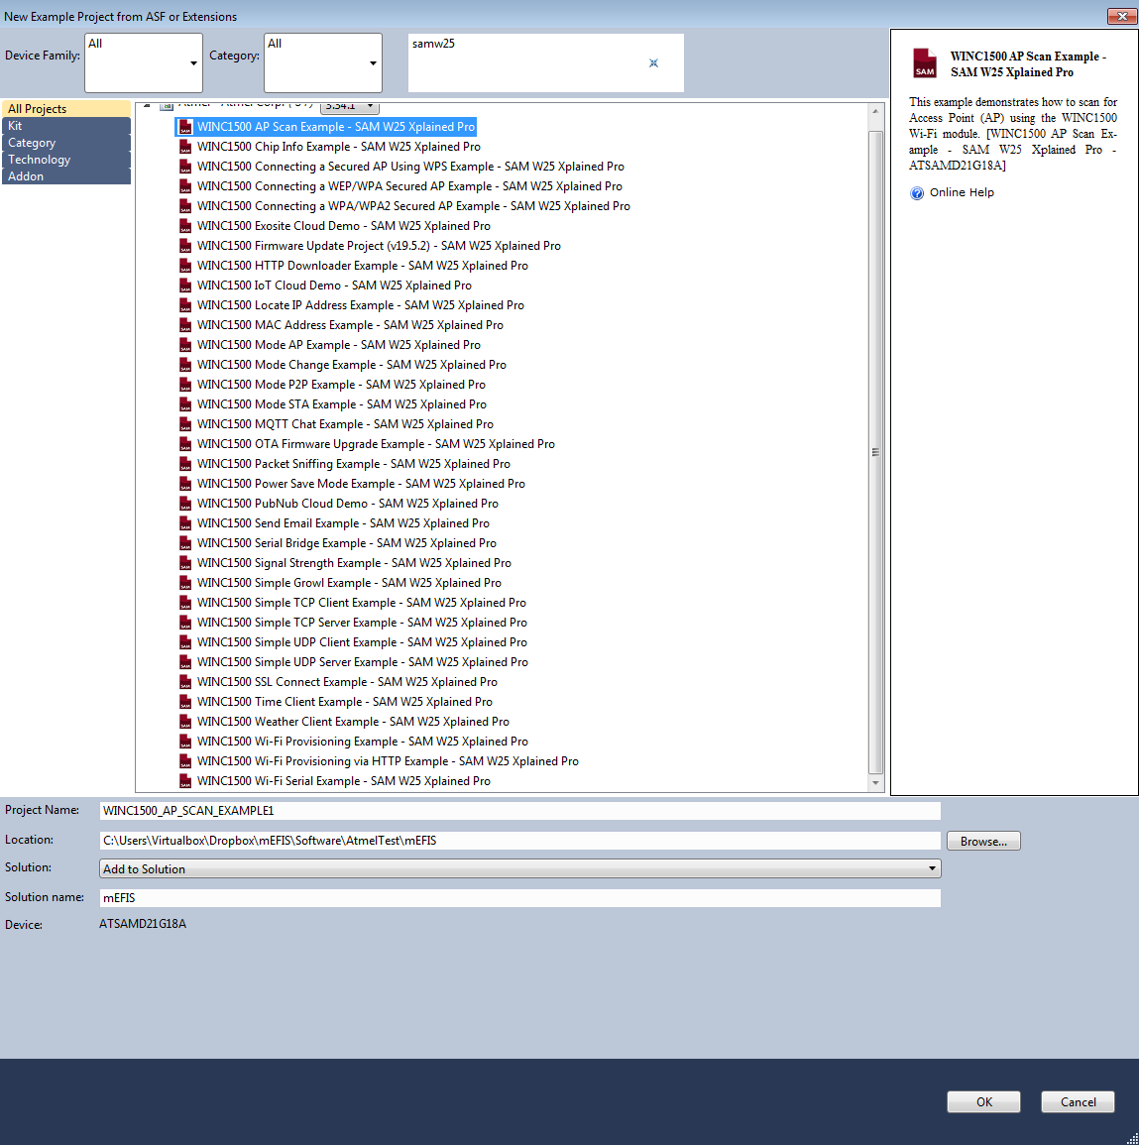Confirm with the OK button

point(983,1102)
